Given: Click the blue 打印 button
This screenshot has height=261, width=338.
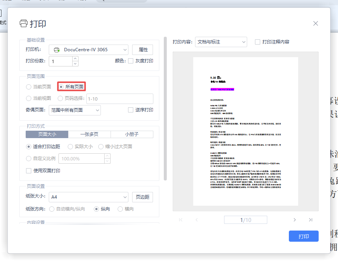Looking at the screenshot, I should pyautogui.click(x=303, y=236).
